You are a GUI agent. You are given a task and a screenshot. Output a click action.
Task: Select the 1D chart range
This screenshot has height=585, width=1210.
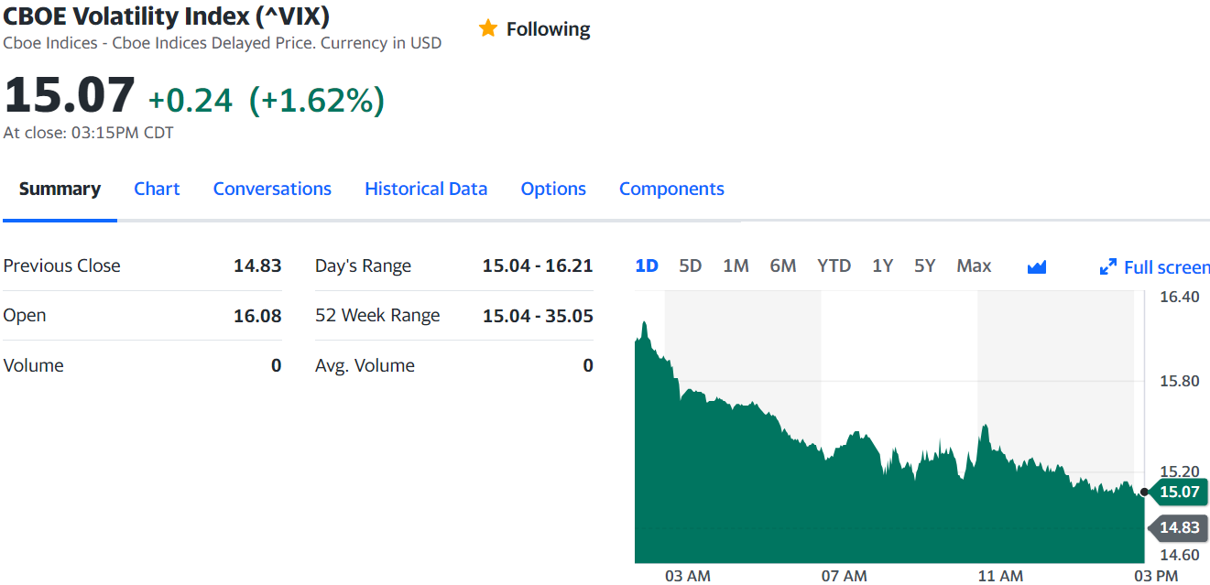pyautogui.click(x=647, y=265)
